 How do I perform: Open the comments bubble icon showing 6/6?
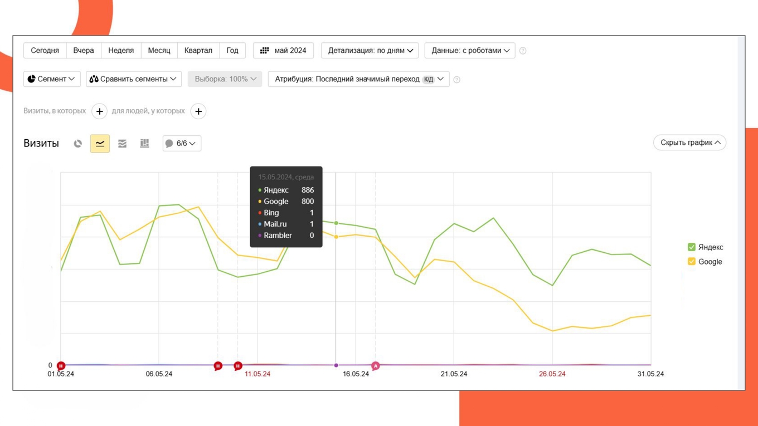pos(169,143)
